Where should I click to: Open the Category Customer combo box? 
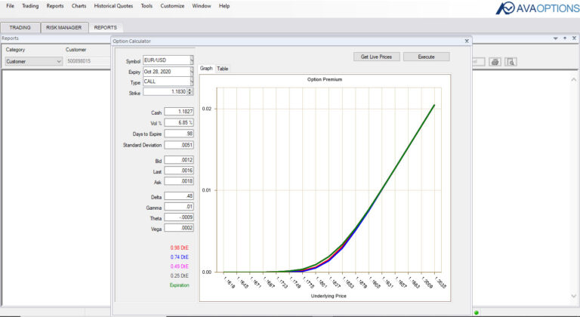34,61
